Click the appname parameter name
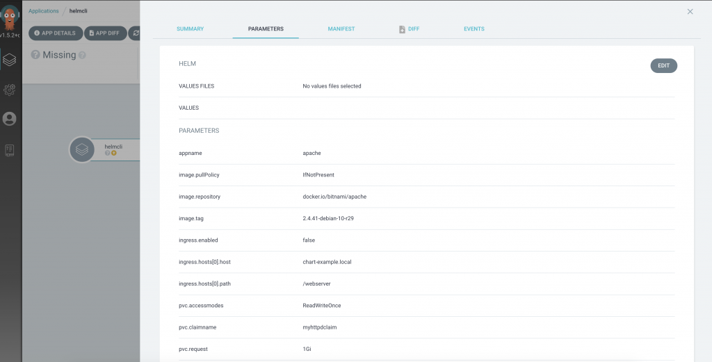 click(191, 154)
